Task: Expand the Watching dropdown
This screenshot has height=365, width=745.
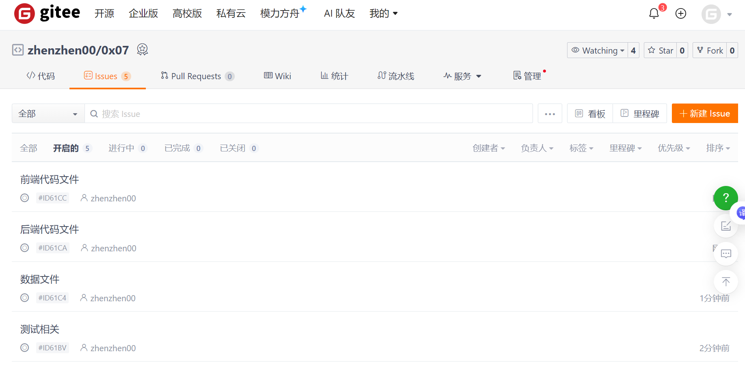Action: (x=598, y=50)
